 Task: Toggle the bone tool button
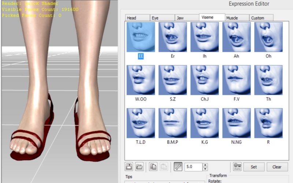tap(178, 167)
